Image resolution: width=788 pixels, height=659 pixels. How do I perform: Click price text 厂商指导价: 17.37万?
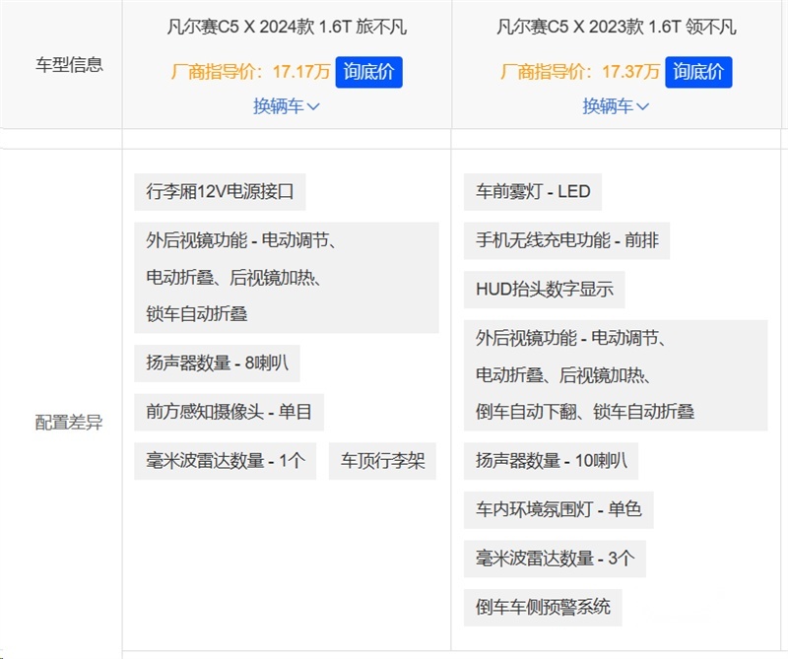point(580,71)
